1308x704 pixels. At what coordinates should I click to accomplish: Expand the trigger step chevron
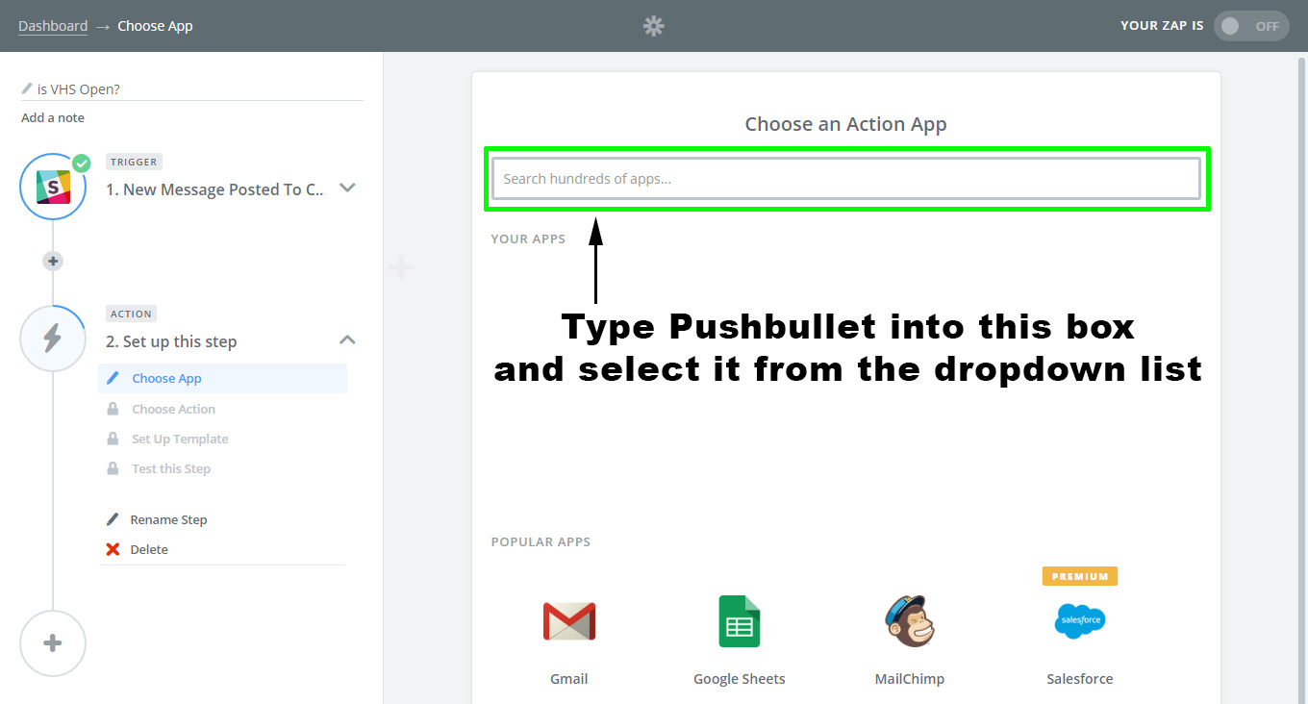pyautogui.click(x=348, y=189)
